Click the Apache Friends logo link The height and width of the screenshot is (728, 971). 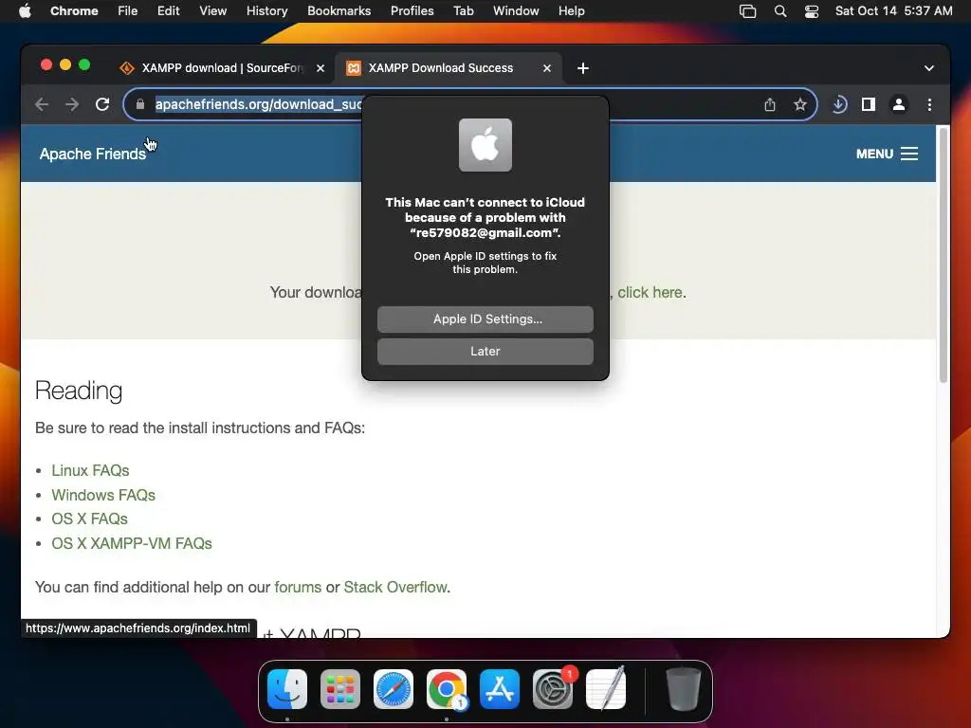93,154
